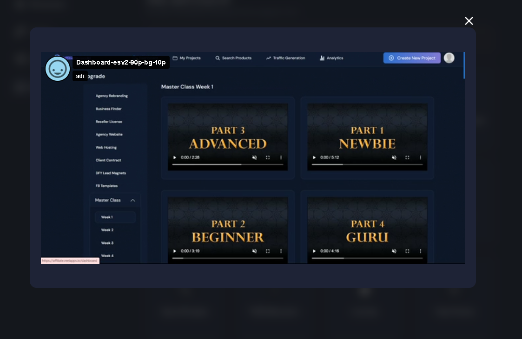Seek the Part 3 Advanced progress bar
The width and height of the screenshot is (522, 339).
click(x=228, y=164)
